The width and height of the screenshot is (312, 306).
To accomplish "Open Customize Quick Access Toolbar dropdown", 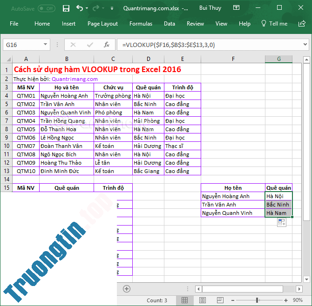I will [x=112, y=8].
